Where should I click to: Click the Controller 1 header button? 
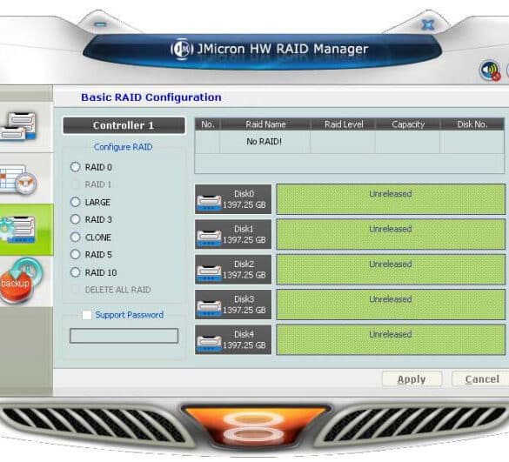[x=124, y=125]
